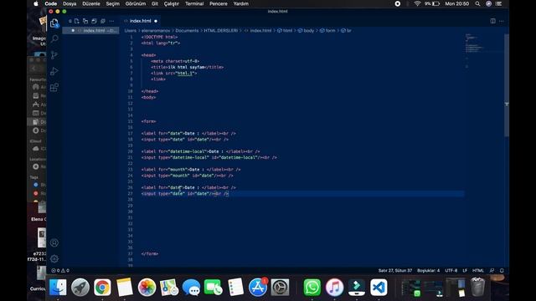This screenshot has height=301, width=536.
Task: Click the Documents breadcrumb segment
Action: coord(187,30)
